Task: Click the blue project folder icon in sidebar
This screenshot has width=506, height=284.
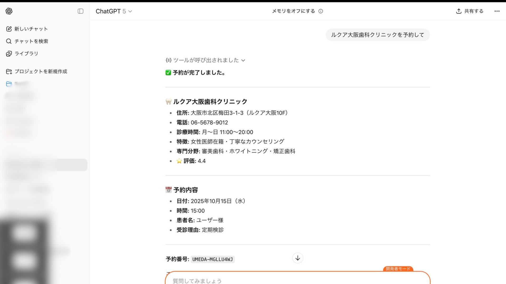Action: pos(9,84)
